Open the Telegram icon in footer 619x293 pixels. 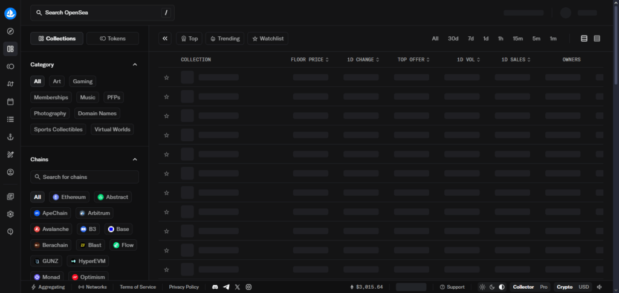[226, 287]
